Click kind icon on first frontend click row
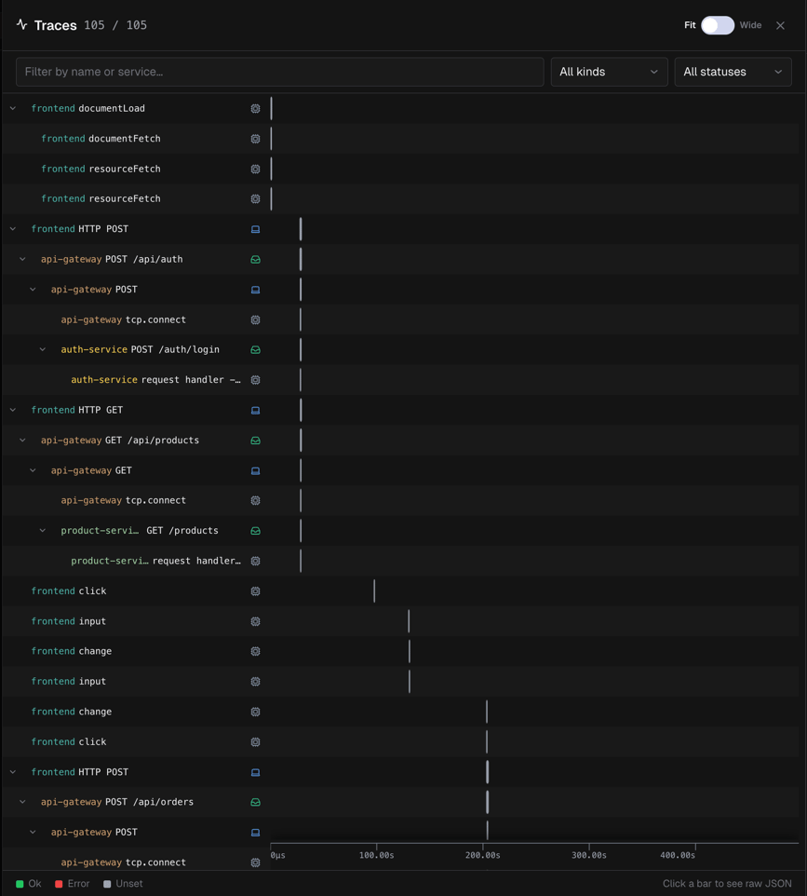This screenshot has width=807, height=896. [x=255, y=591]
